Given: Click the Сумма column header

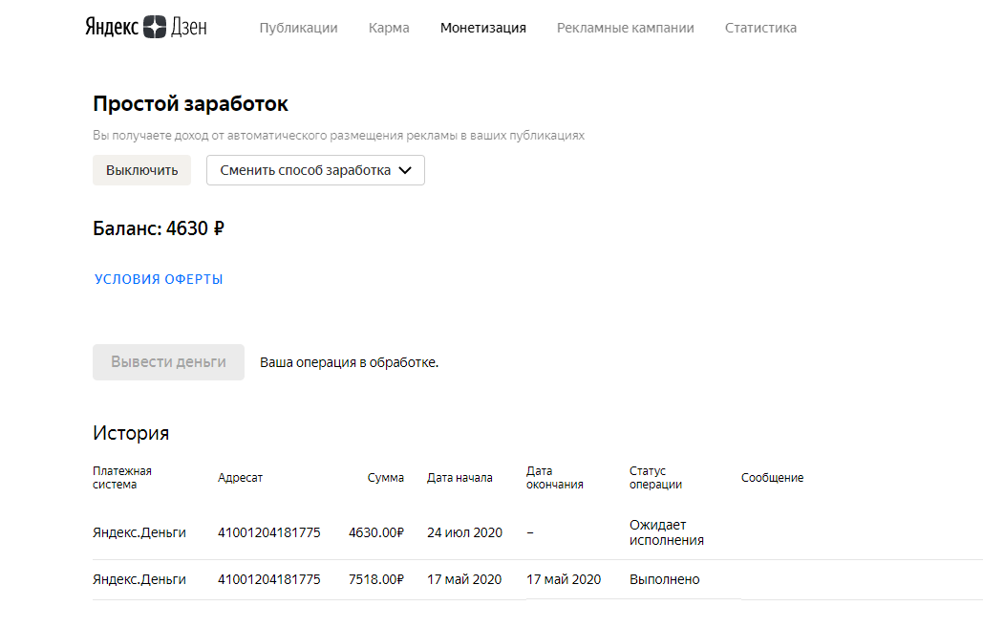Looking at the screenshot, I should point(386,477).
